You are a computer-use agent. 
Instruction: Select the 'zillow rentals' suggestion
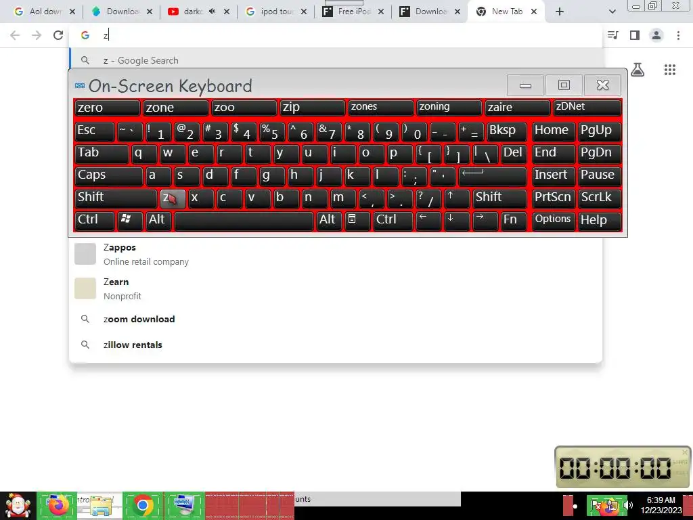[336, 345]
